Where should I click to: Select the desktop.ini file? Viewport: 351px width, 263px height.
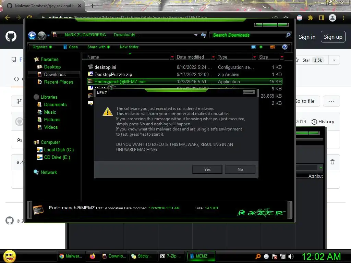pyautogui.click(x=185, y=67)
